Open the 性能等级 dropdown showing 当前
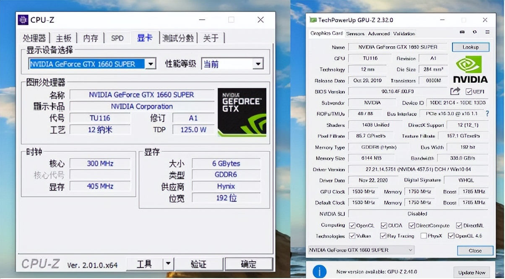Image resolution: width=505 pixels, height=279 pixels. pos(257,63)
